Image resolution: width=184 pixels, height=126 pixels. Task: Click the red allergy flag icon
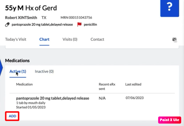coord(79,24)
